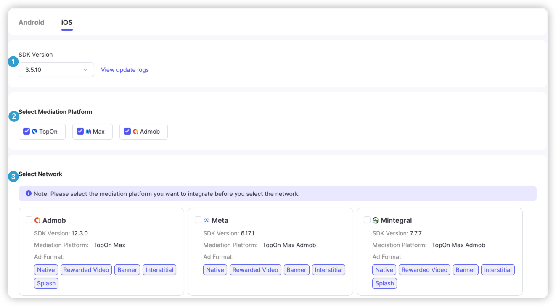Check the Meta network checkbox

tap(198, 220)
